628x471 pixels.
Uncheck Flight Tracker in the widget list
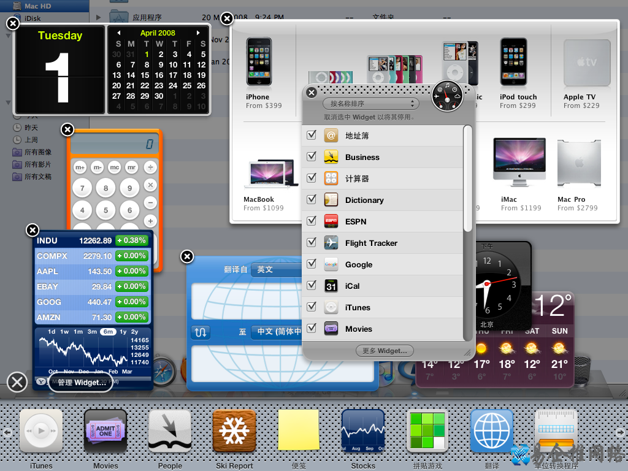pyautogui.click(x=311, y=242)
